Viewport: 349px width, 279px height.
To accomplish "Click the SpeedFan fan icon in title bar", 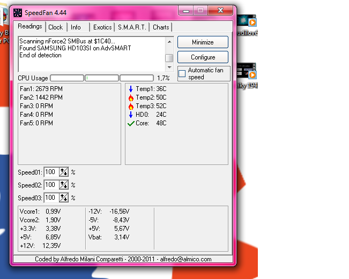I will [18, 13].
